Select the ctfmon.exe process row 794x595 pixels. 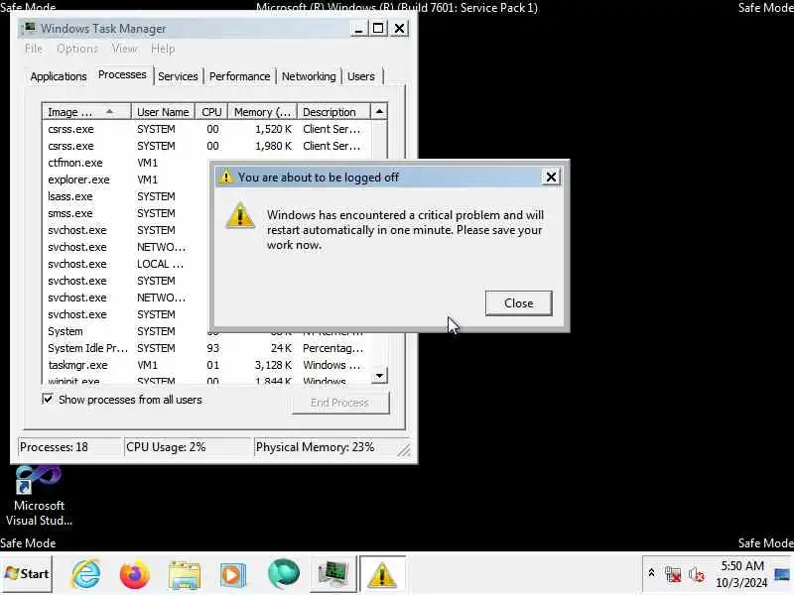[x=127, y=163]
